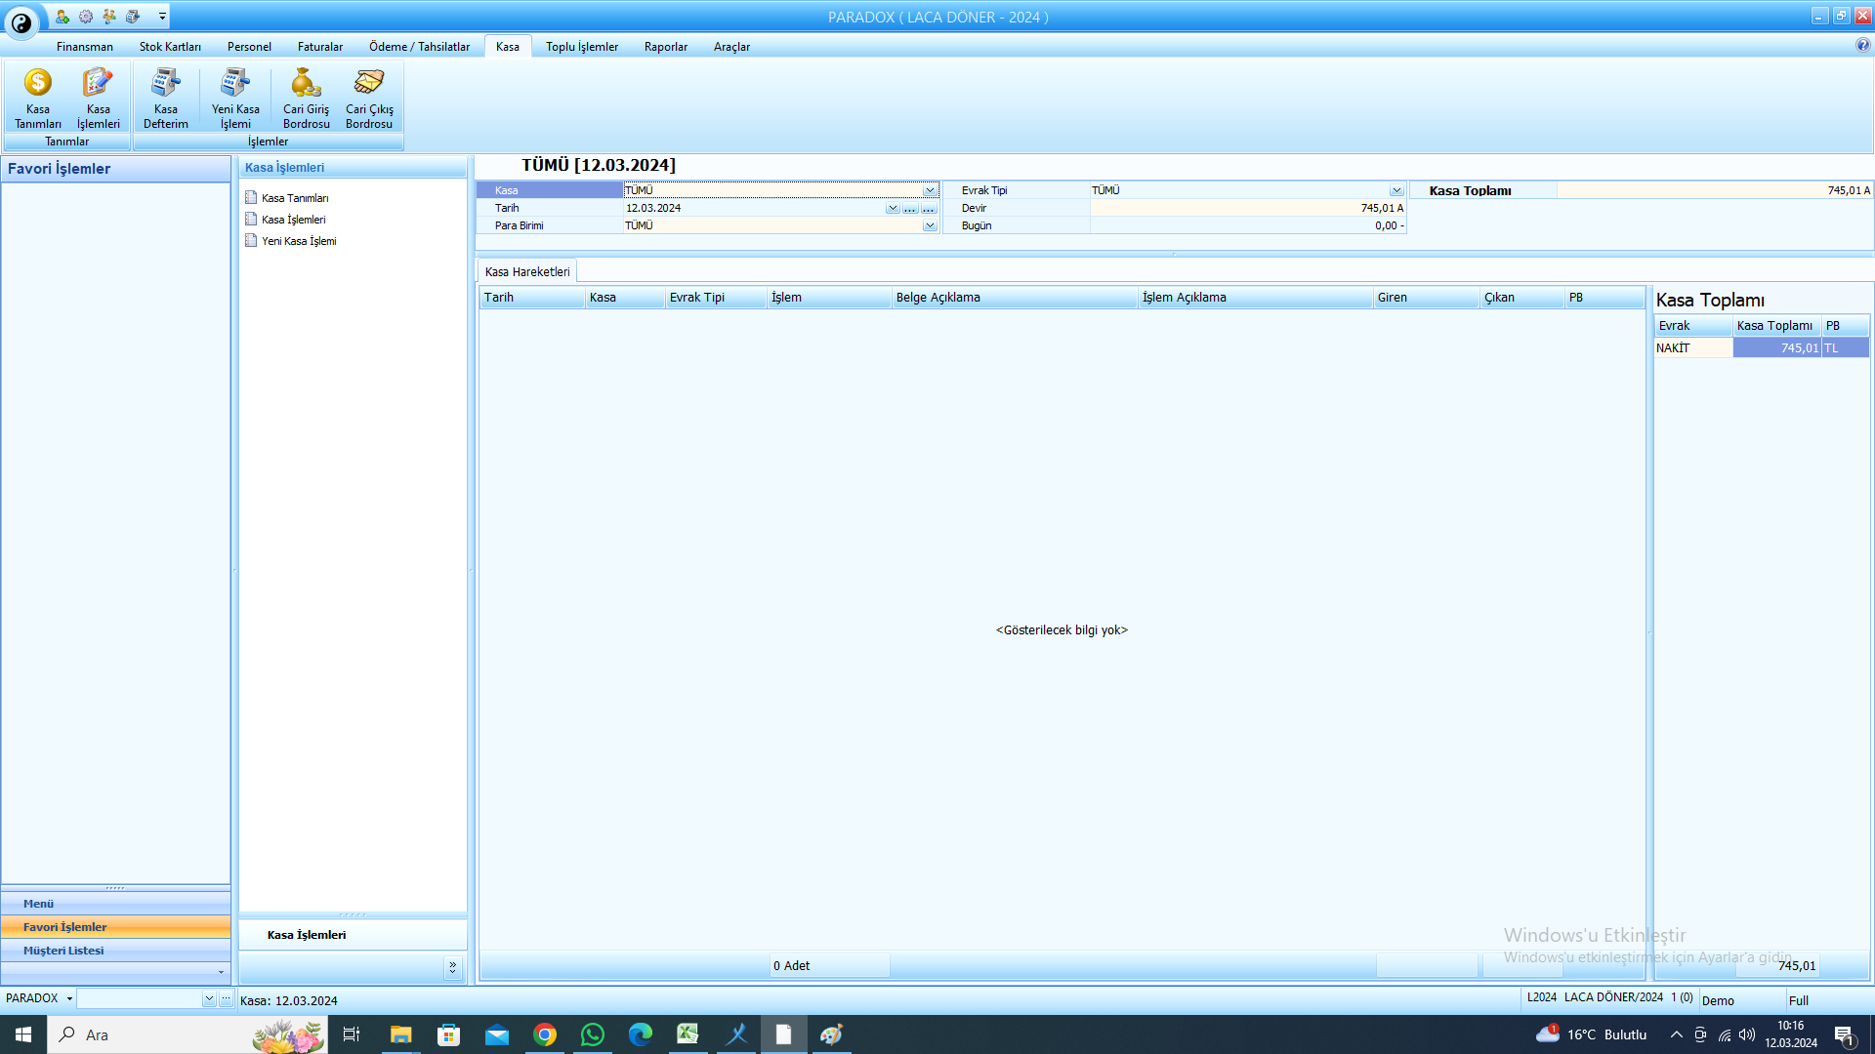The width and height of the screenshot is (1875, 1054).
Task: Open Excel from the Windows taskbar
Action: [x=687, y=1034]
